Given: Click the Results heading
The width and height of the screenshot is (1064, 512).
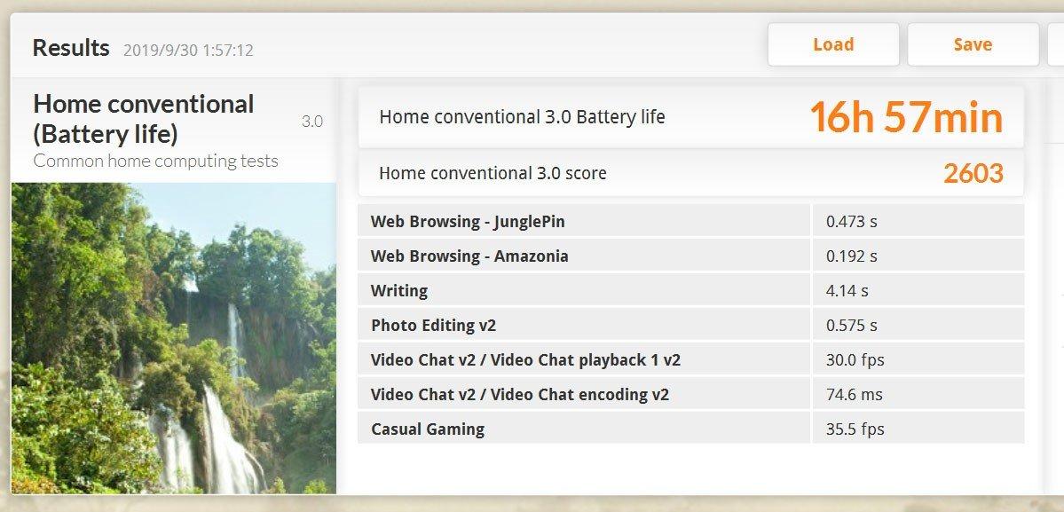Looking at the screenshot, I should click(71, 48).
